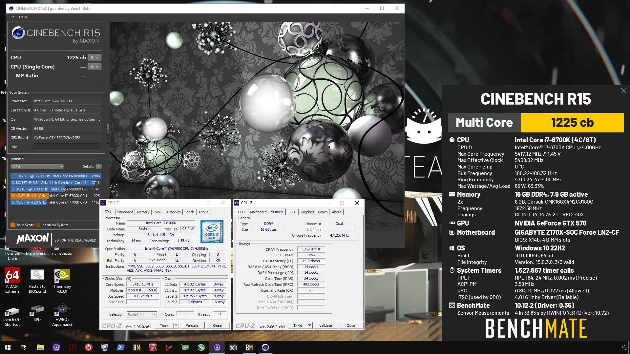
Task: Click the Cinema 4D Cinebench taskbar icon
Action: pos(265,347)
